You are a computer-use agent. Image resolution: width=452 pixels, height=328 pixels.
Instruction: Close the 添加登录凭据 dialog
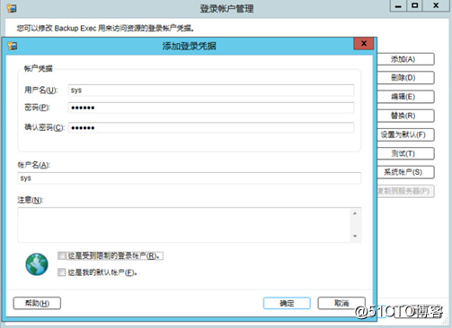click(364, 44)
